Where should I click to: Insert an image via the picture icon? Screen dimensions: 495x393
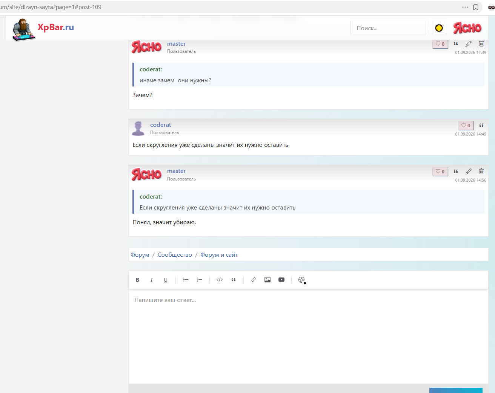267,280
